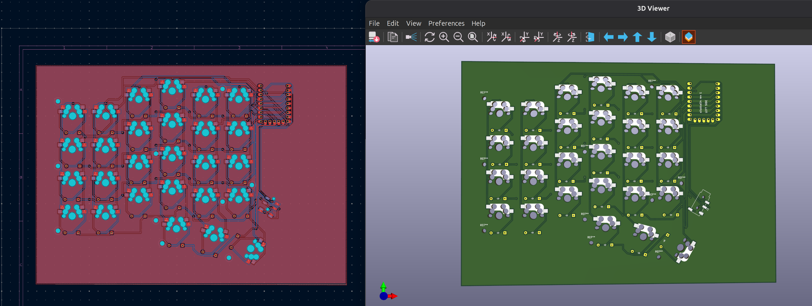The width and height of the screenshot is (812, 306).
Task: Copy the 3D image to clipboard
Action: click(x=392, y=37)
